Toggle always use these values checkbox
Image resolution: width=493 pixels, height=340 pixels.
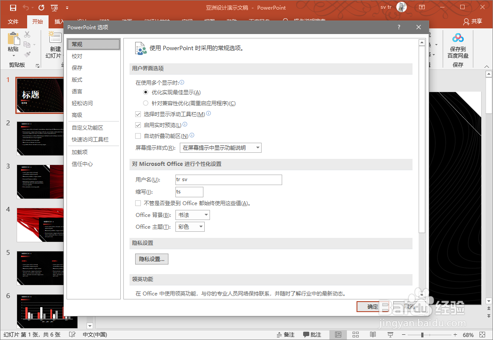tap(138, 203)
